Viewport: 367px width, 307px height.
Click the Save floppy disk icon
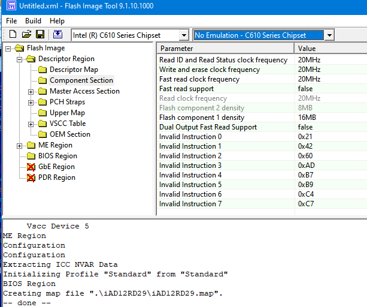pos(40,35)
